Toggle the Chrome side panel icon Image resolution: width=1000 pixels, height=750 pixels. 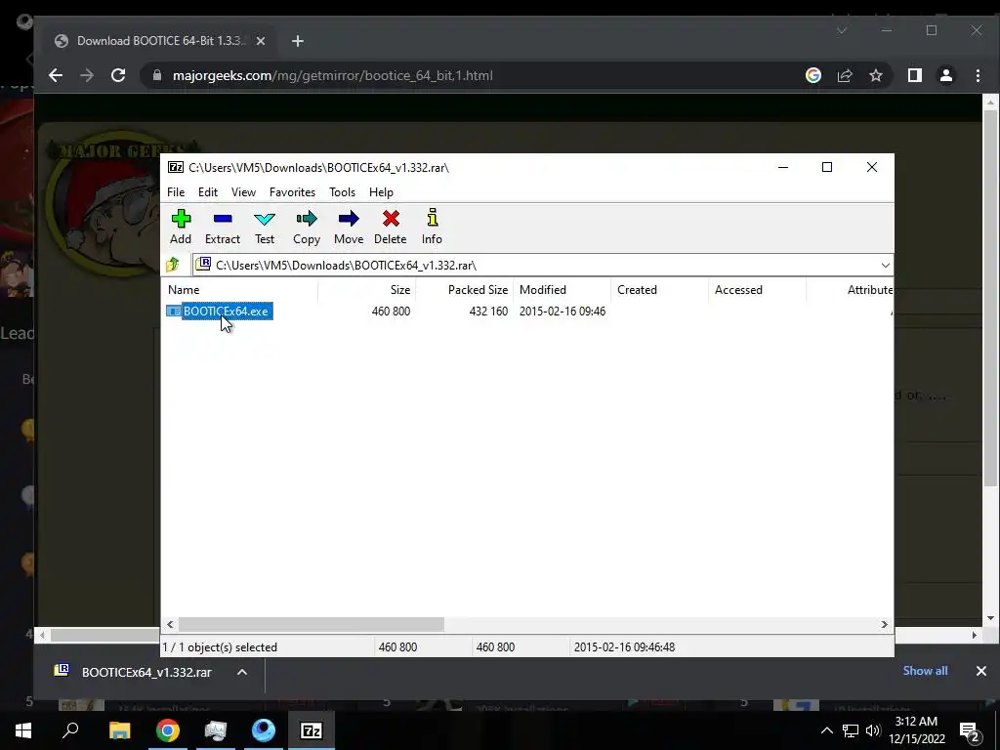click(x=914, y=75)
